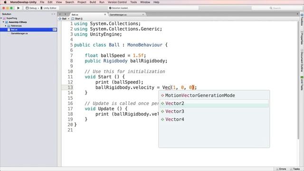Open the Apple menu
The height and width of the screenshot is (171, 304).
[x=5, y=2]
